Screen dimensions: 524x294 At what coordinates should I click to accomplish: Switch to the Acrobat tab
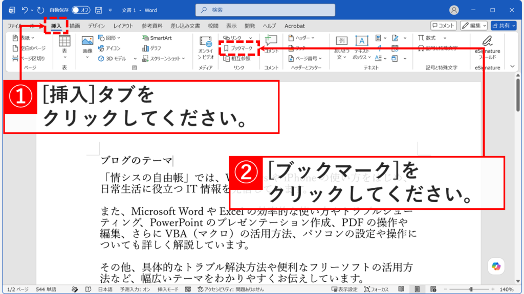pyautogui.click(x=294, y=26)
